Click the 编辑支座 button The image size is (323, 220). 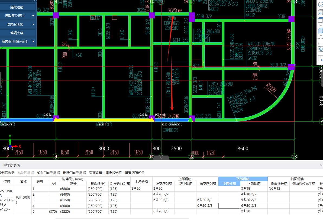17,33
